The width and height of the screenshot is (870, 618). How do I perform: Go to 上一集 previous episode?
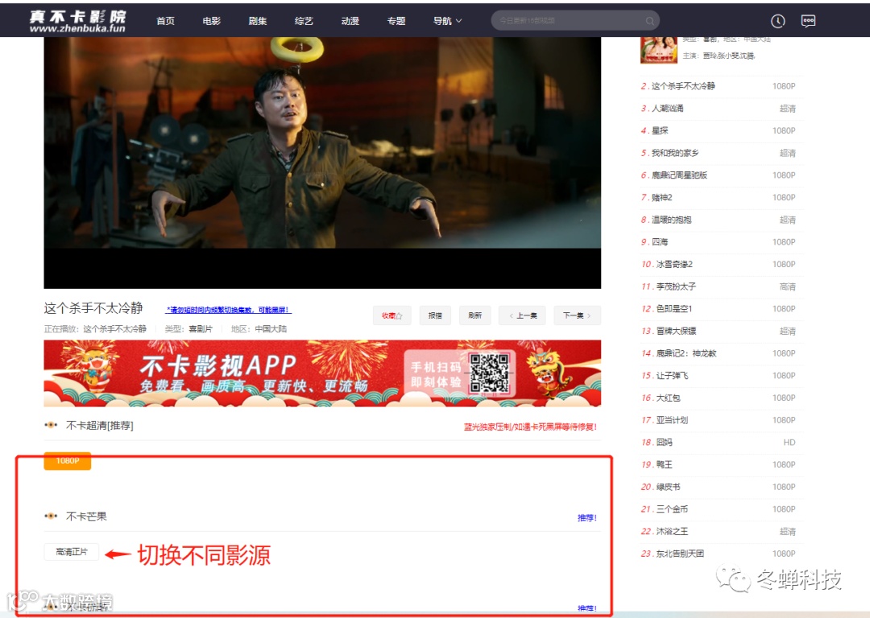pos(523,315)
